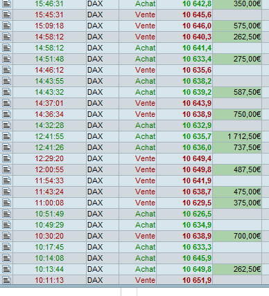Select the Vente label at 12:29:20
Screen dimensions: 269x296
(145, 158)
